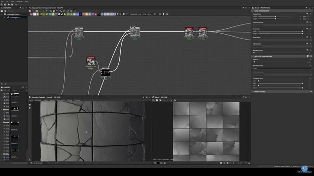Adjust the Opacity slider

(x=254, y=62)
